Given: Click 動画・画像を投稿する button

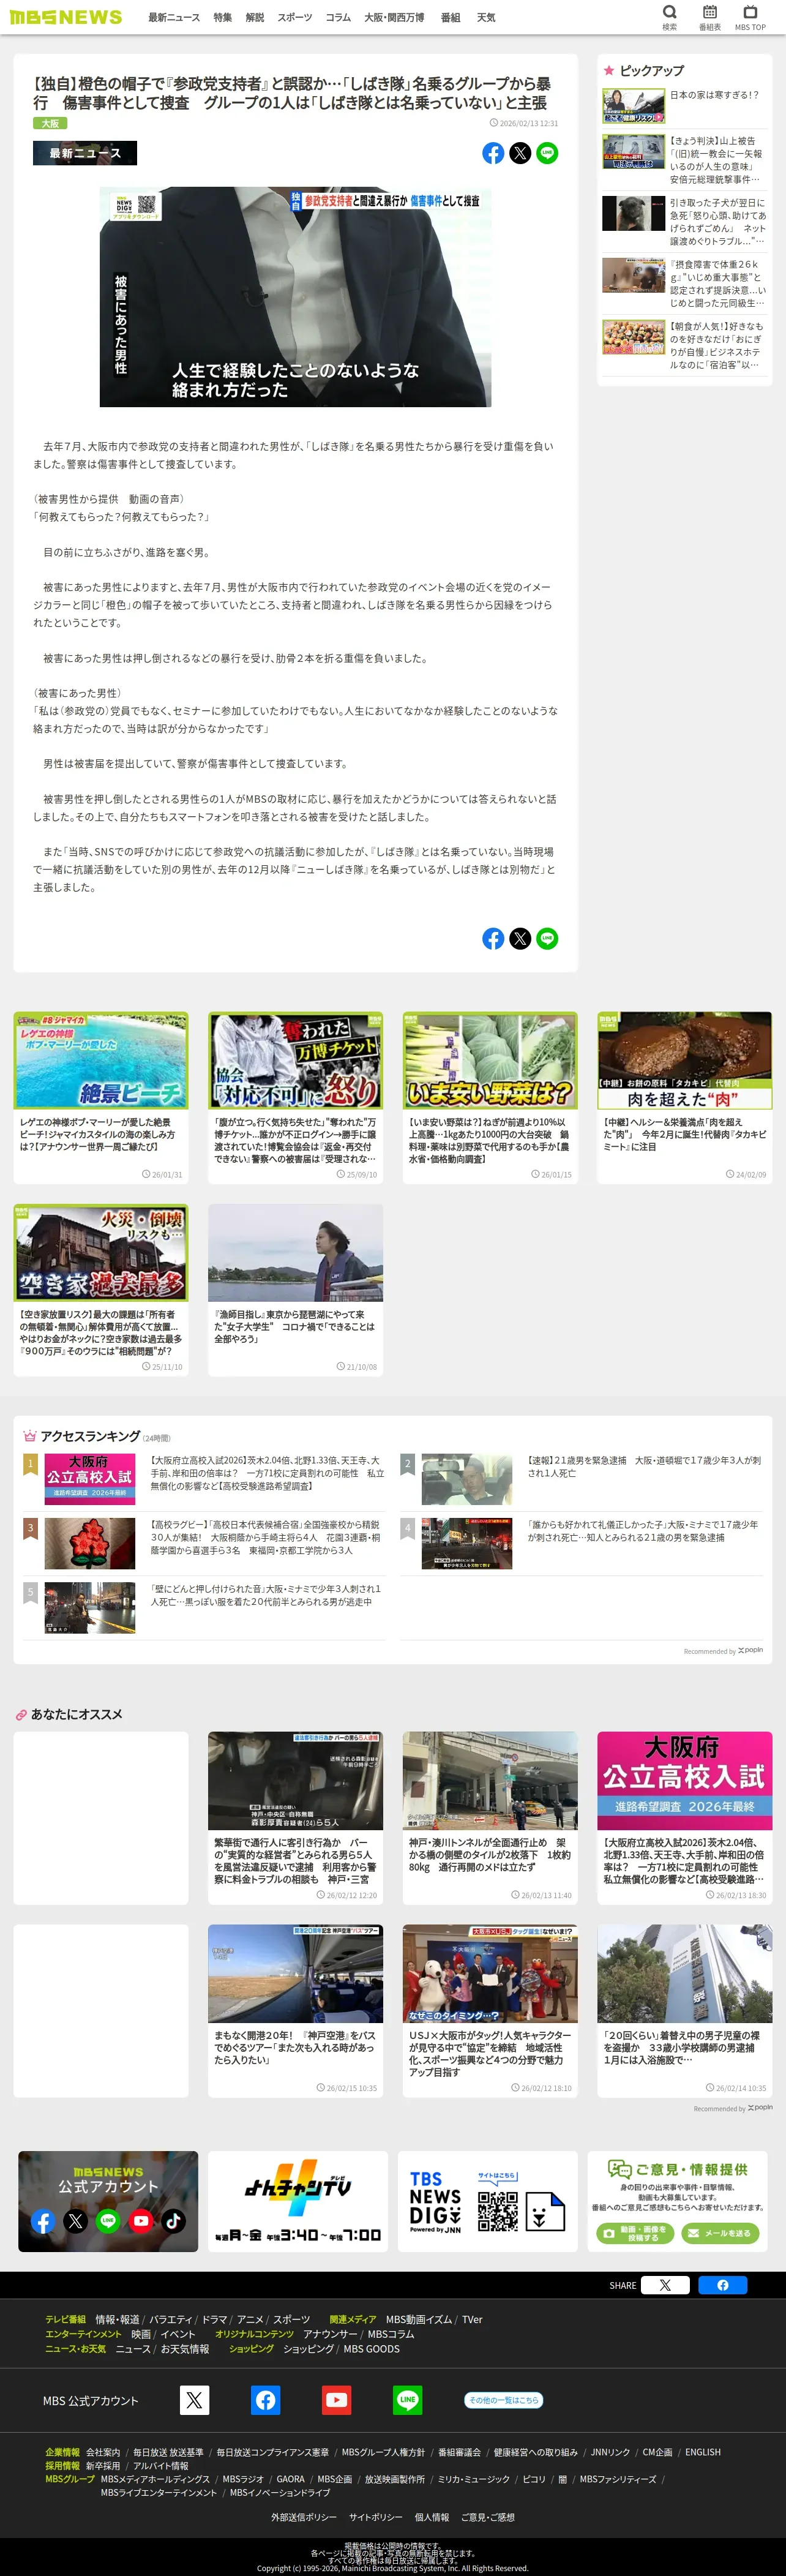Looking at the screenshot, I should pos(636,2233).
